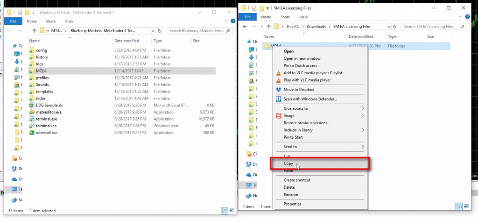Click the terminal.exe application icon

[x=32, y=119]
